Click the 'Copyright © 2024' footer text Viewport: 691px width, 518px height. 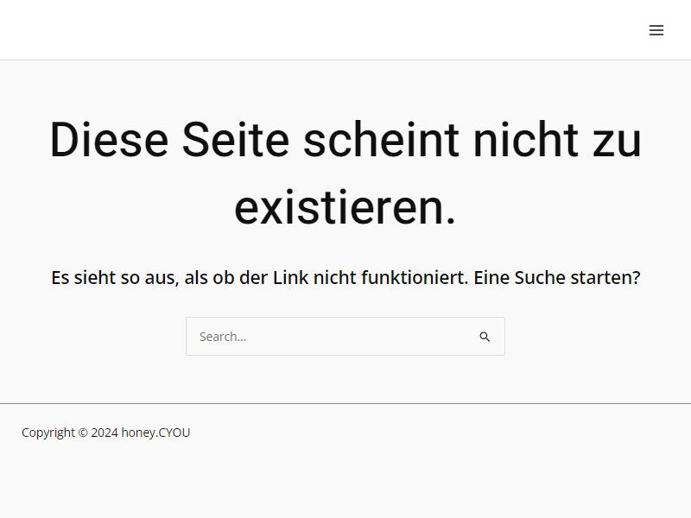pos(70,433)
